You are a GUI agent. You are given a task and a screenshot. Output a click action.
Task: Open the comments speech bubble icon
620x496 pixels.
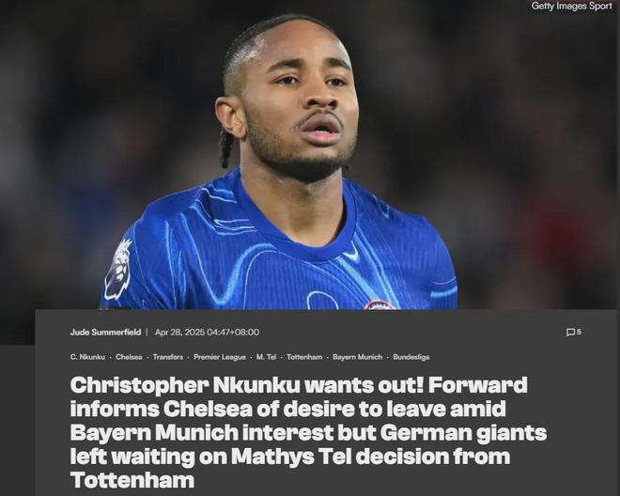[x=570, y=333]
